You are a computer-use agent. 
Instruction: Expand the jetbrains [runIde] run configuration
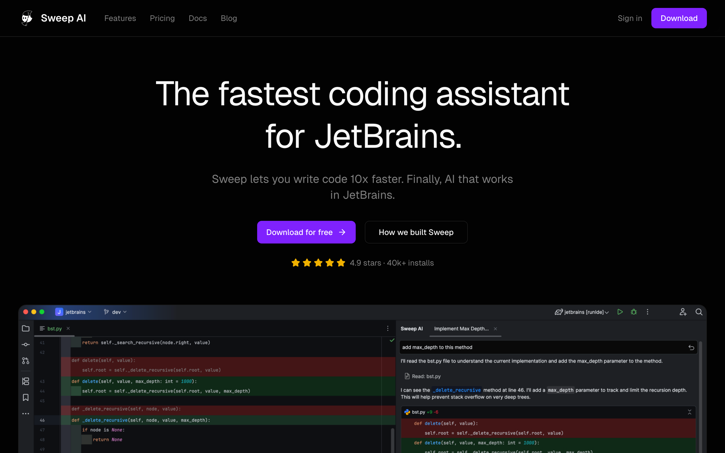[x=582, y=312]
